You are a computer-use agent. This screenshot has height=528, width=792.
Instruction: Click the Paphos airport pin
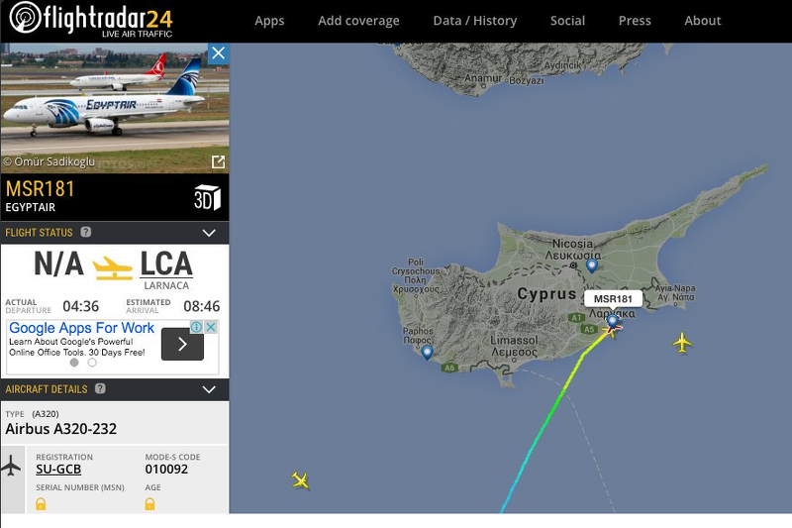427,351
